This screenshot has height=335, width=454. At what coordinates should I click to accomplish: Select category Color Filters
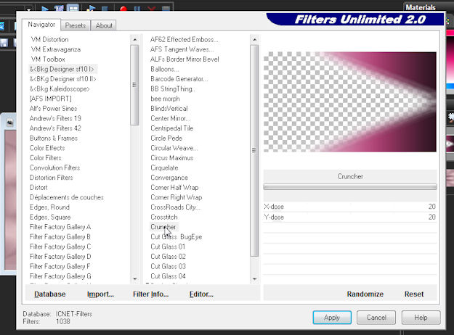pyautogui.click(x=46, y=158)
